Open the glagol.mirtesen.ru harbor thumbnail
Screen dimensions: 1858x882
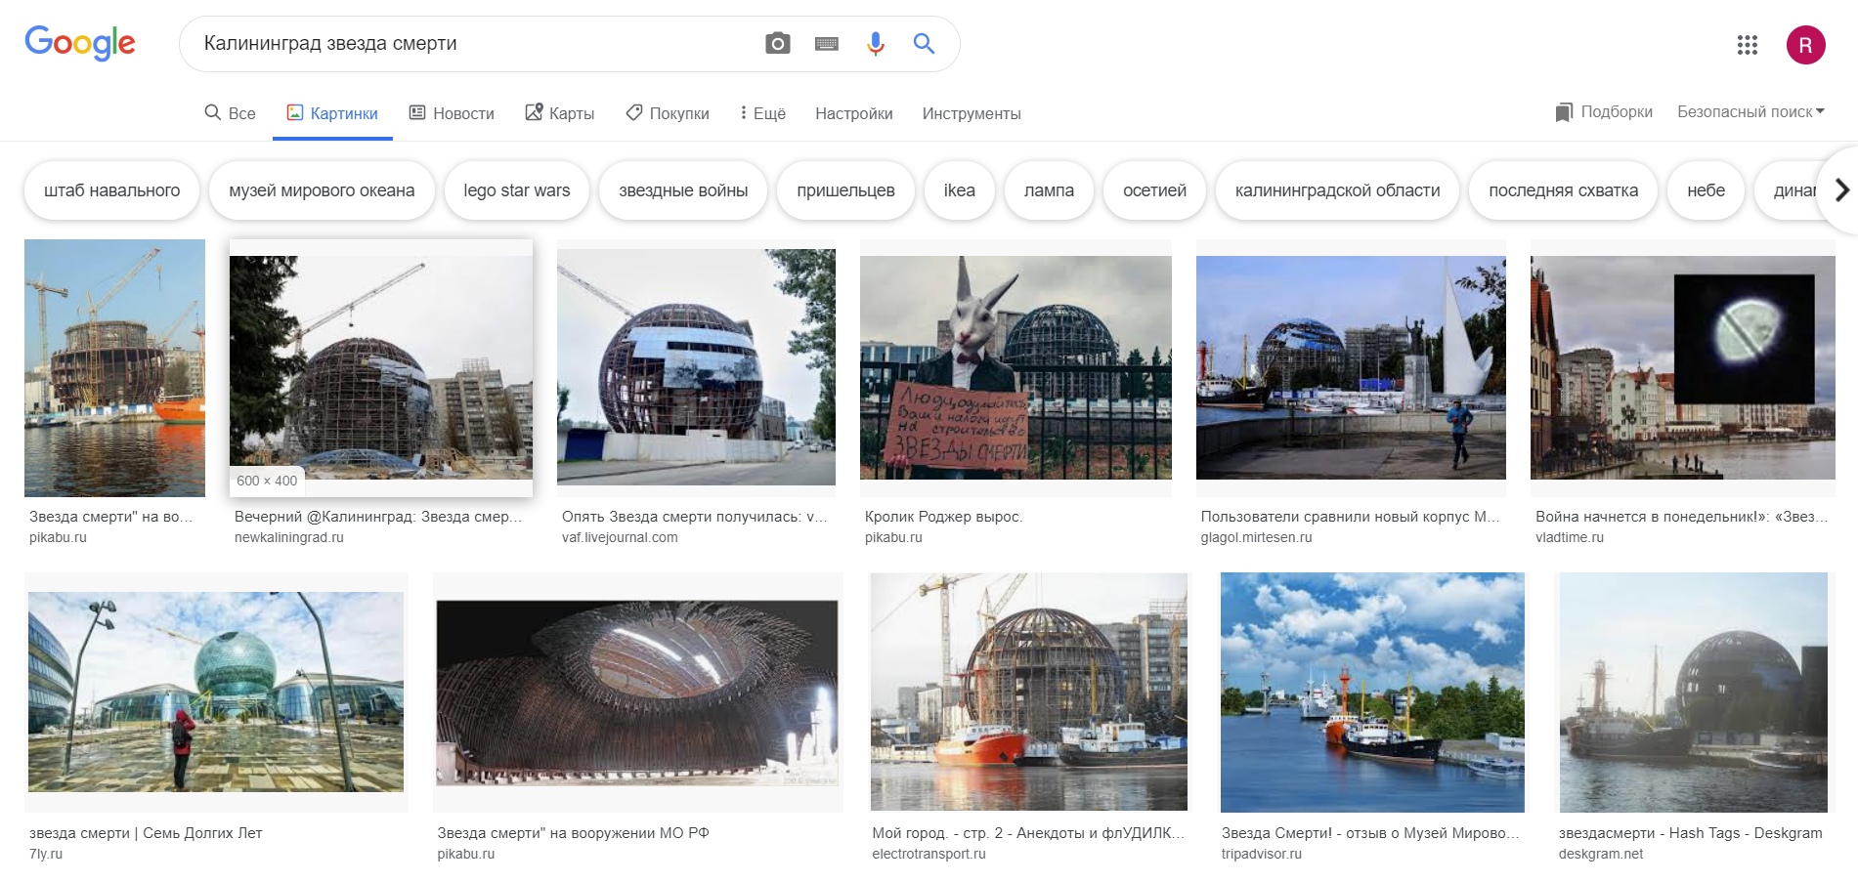pyautogui.click(x=1351, y=367)
